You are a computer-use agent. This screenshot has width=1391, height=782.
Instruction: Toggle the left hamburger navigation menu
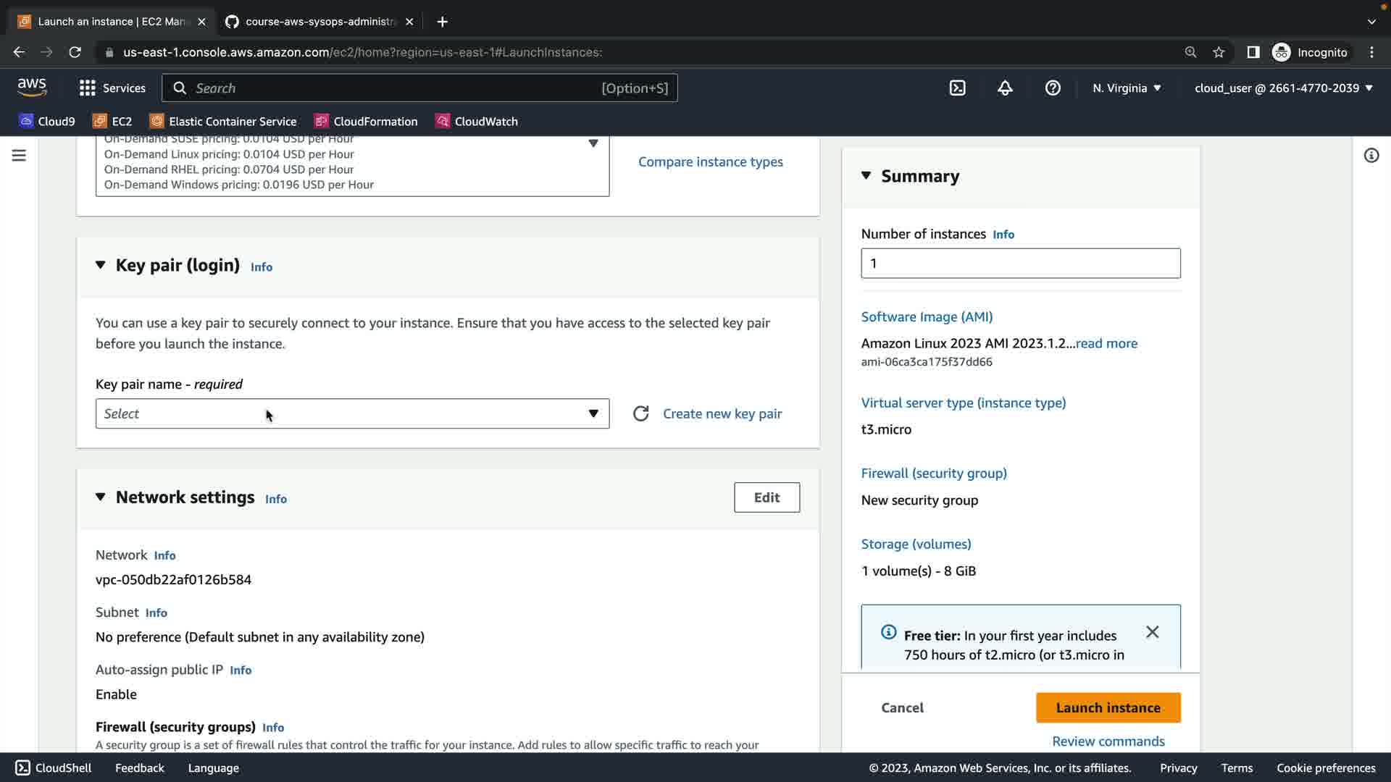coord(19,156)
